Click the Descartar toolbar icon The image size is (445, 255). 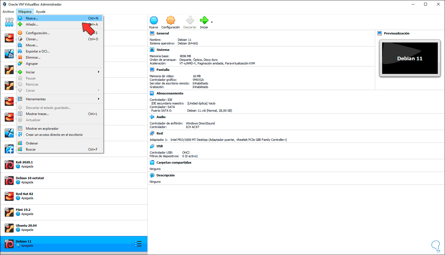190,20
